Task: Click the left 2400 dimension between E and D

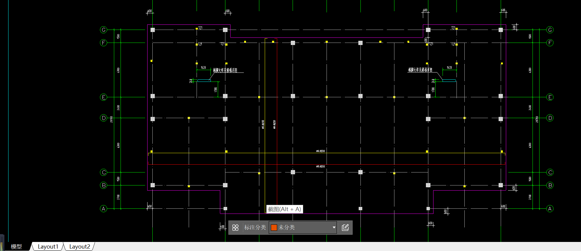Action: click(118, 108)
